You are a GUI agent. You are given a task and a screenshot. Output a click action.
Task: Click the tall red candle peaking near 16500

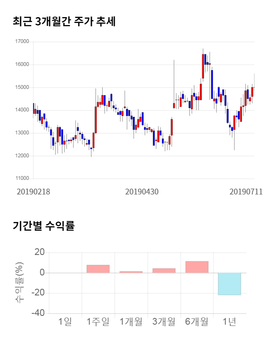pos(203,66)
